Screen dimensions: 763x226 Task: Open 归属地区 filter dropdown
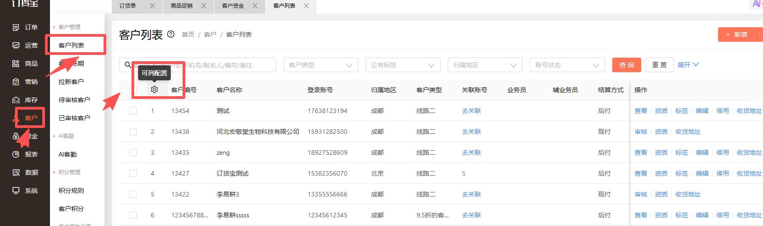click(485, 65)
